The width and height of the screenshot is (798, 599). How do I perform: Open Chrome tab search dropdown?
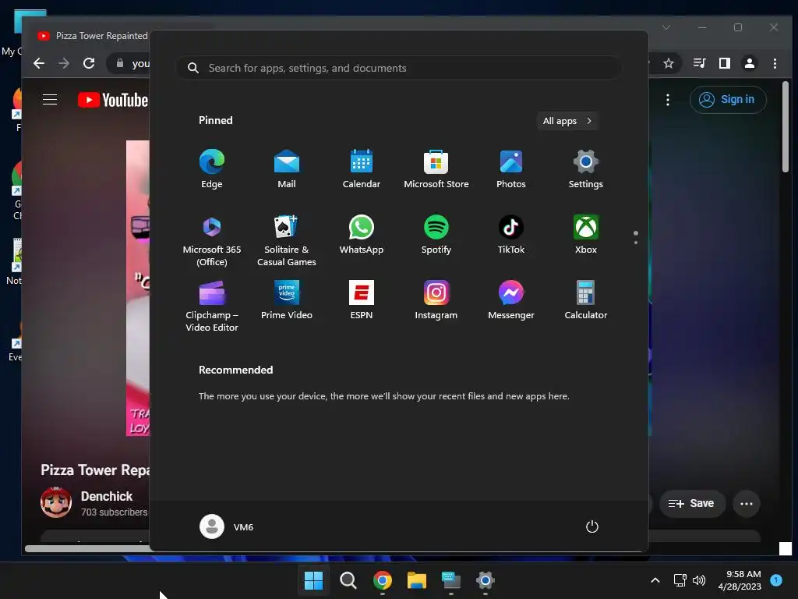(x=666, y=27)
